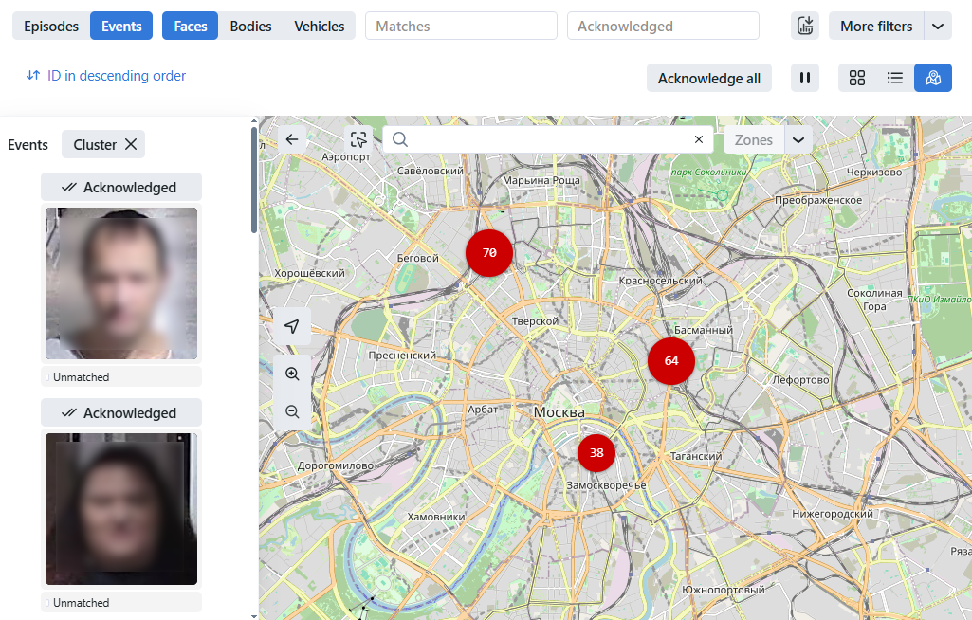Image resolution: width=972 pixels, height=620 pixels.
Task: Activate the area selection tool on map
Action: pyautogui.click(x=358, y=139)
